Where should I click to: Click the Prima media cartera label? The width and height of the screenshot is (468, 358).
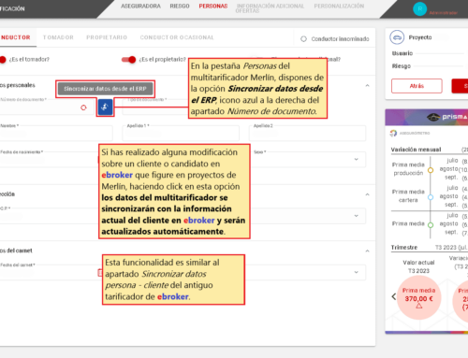pos(408,196)
